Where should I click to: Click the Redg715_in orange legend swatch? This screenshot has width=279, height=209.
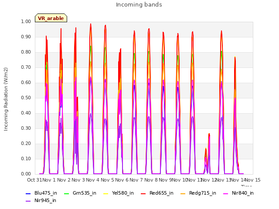pyautogui.click(x=183, y=193)
